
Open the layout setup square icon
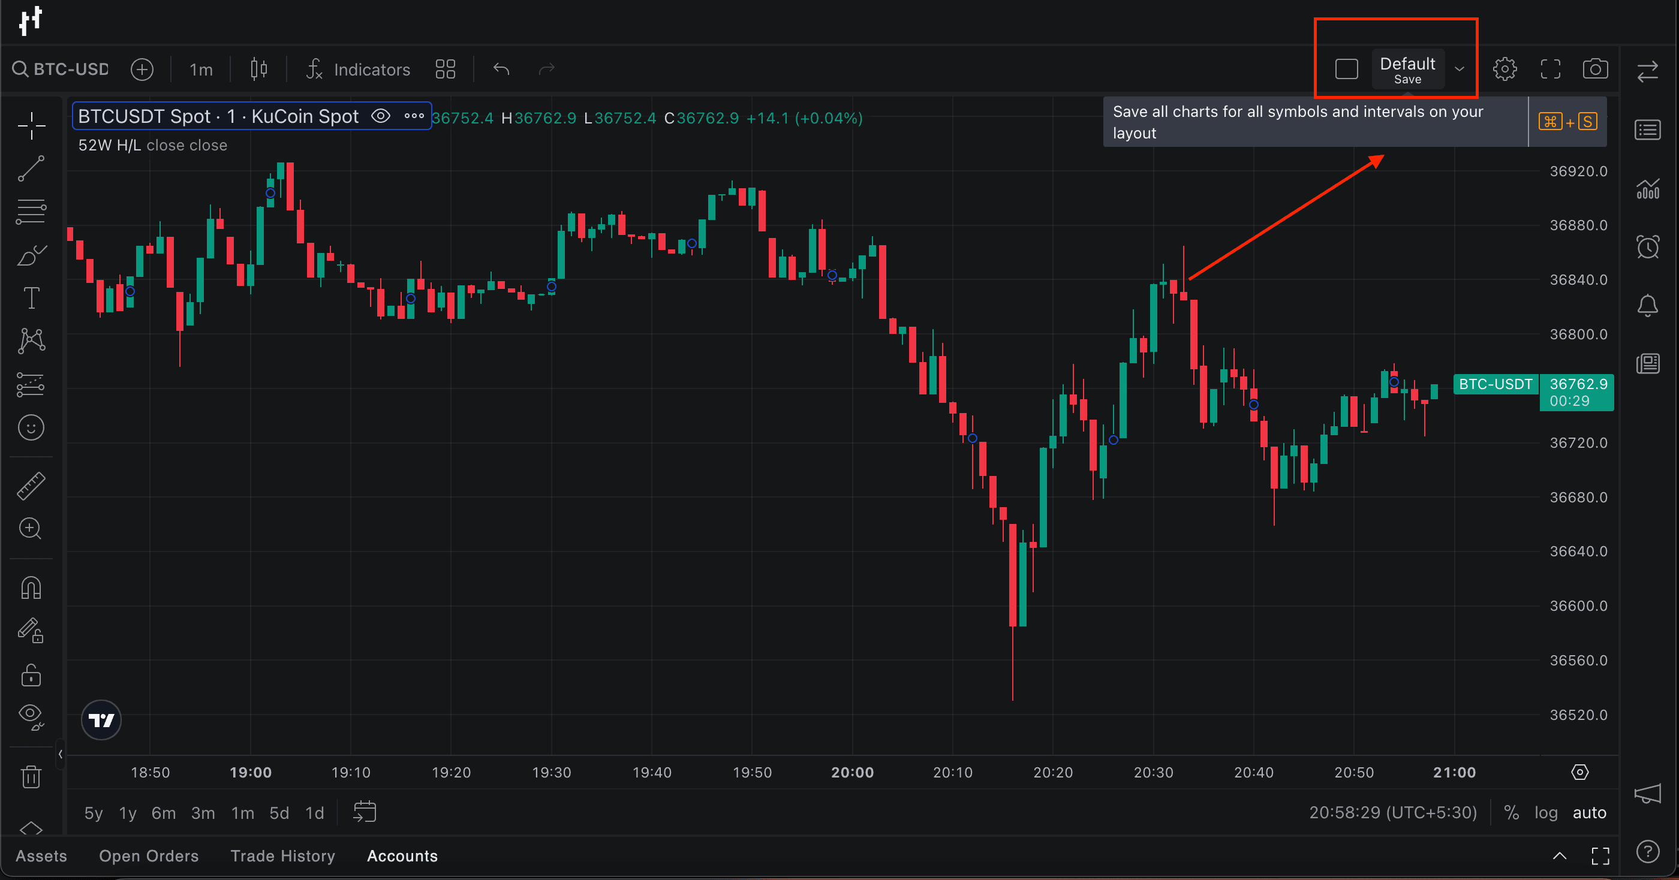pyautogui.click(x=1346, y=69)
